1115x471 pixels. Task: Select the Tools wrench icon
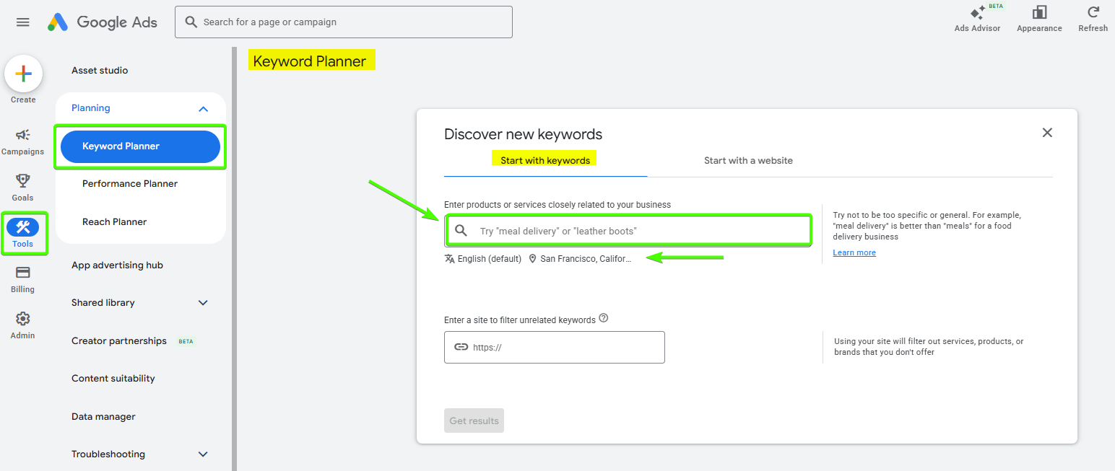[x=24, y=228]
